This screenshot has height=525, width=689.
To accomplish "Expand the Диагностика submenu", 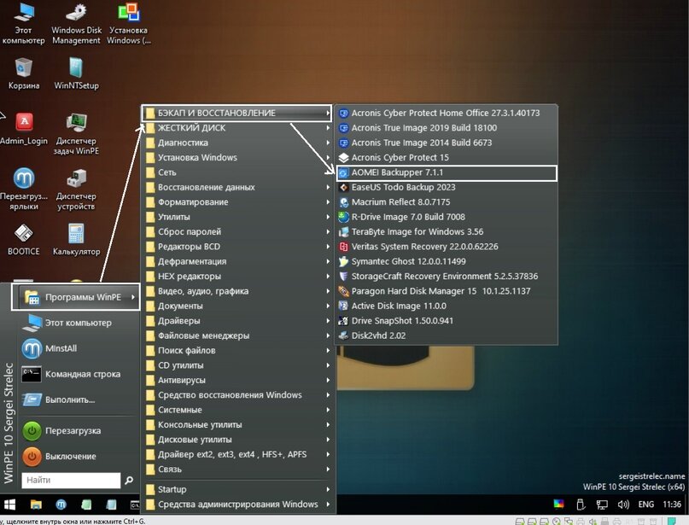I will click(237, 143).
